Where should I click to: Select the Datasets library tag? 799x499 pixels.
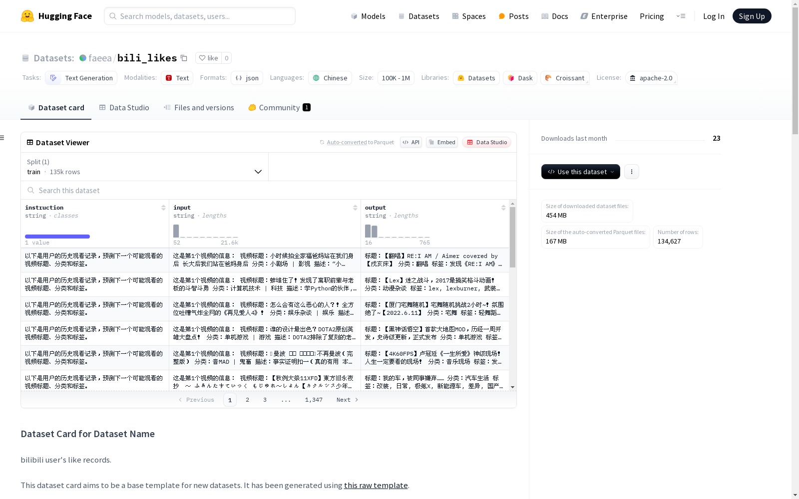coord(476,78)
